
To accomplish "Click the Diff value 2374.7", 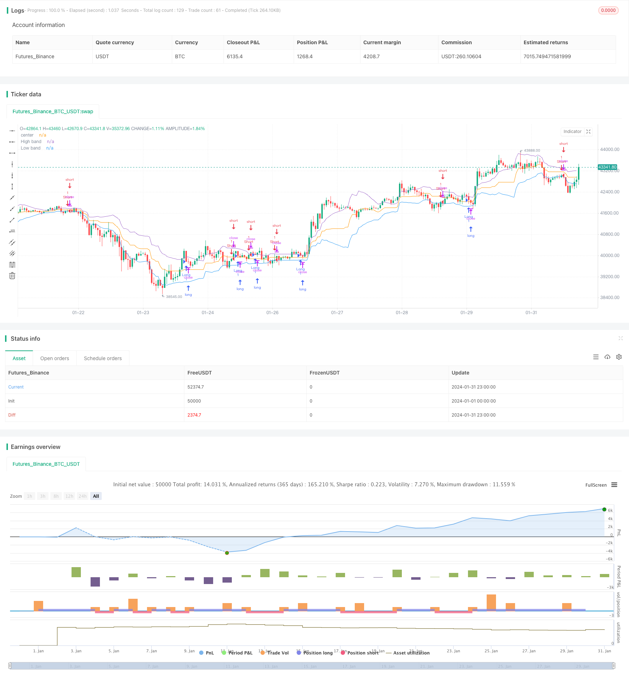I will coord(194,415).
